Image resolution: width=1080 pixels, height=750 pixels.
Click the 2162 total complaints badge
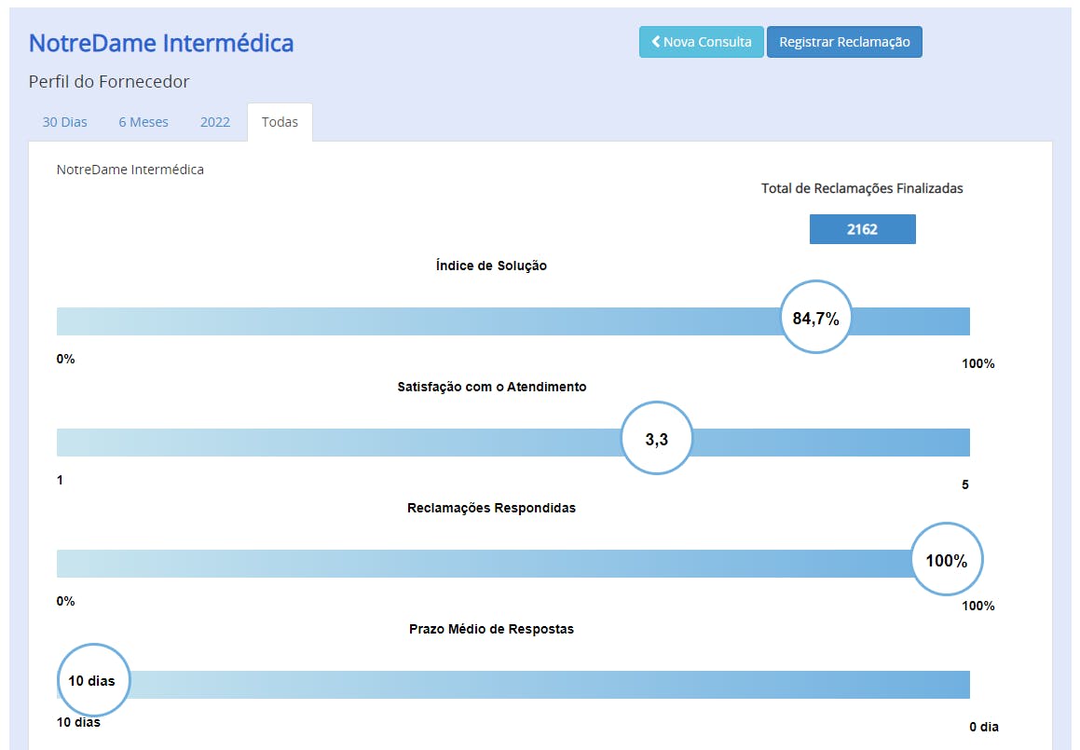click(x=862, y=229)
